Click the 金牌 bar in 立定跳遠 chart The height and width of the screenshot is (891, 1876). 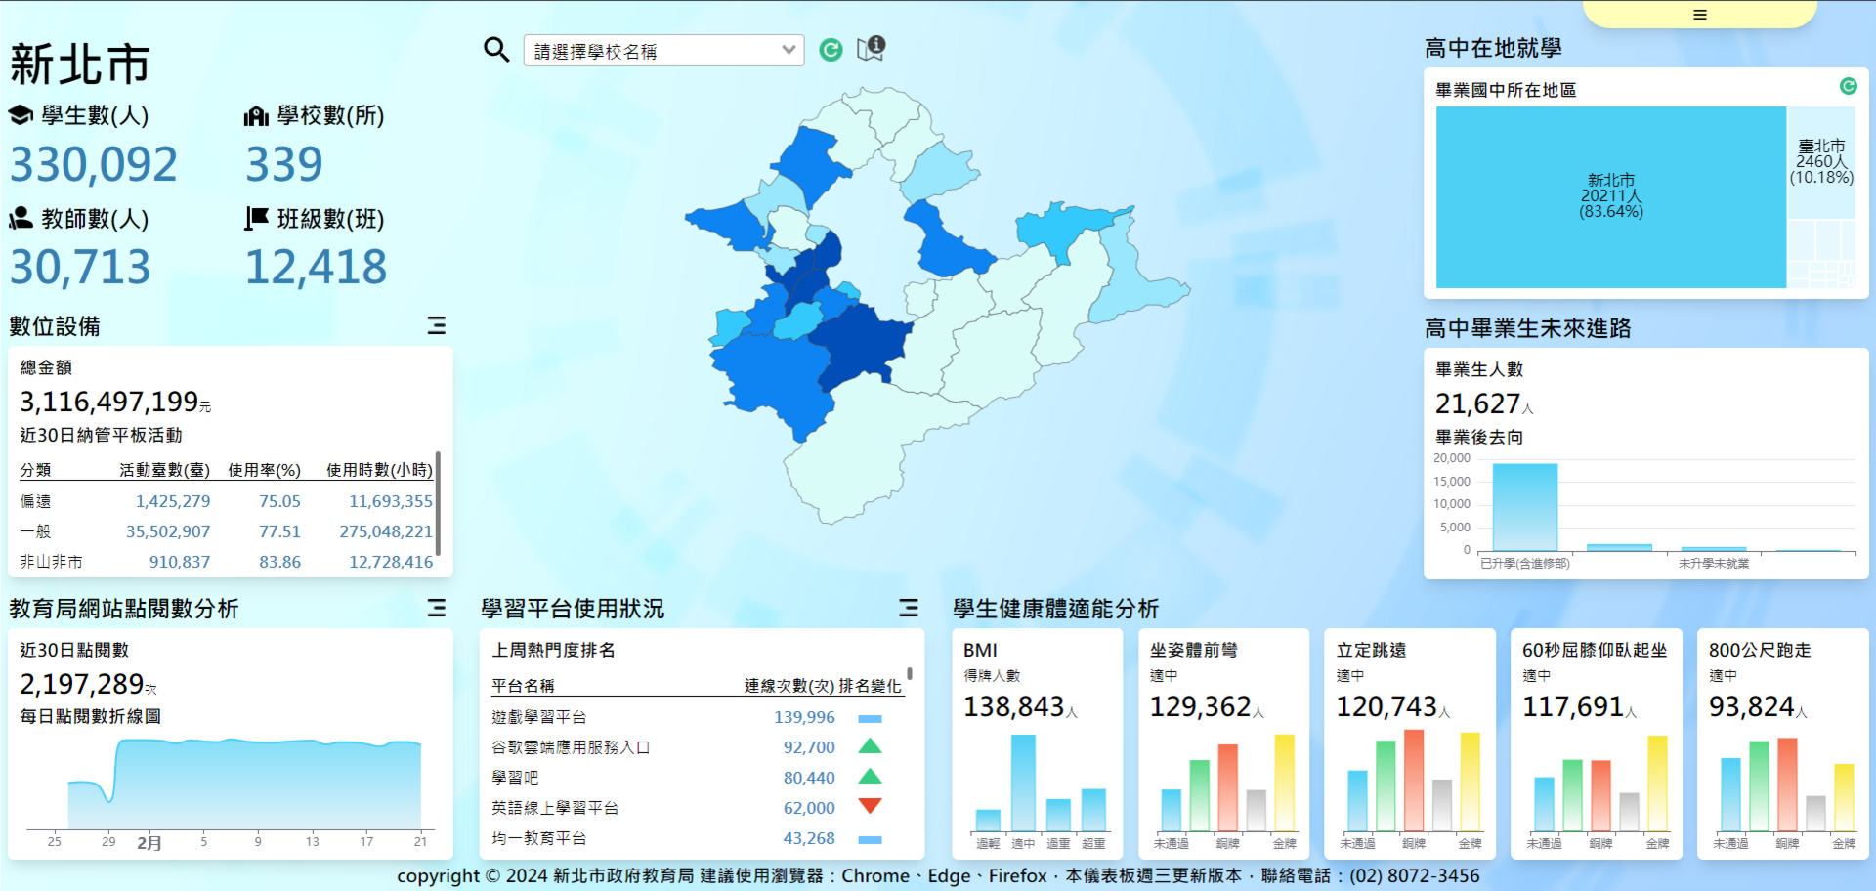1470,782
